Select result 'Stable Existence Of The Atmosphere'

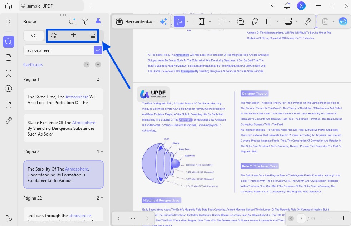64,128
